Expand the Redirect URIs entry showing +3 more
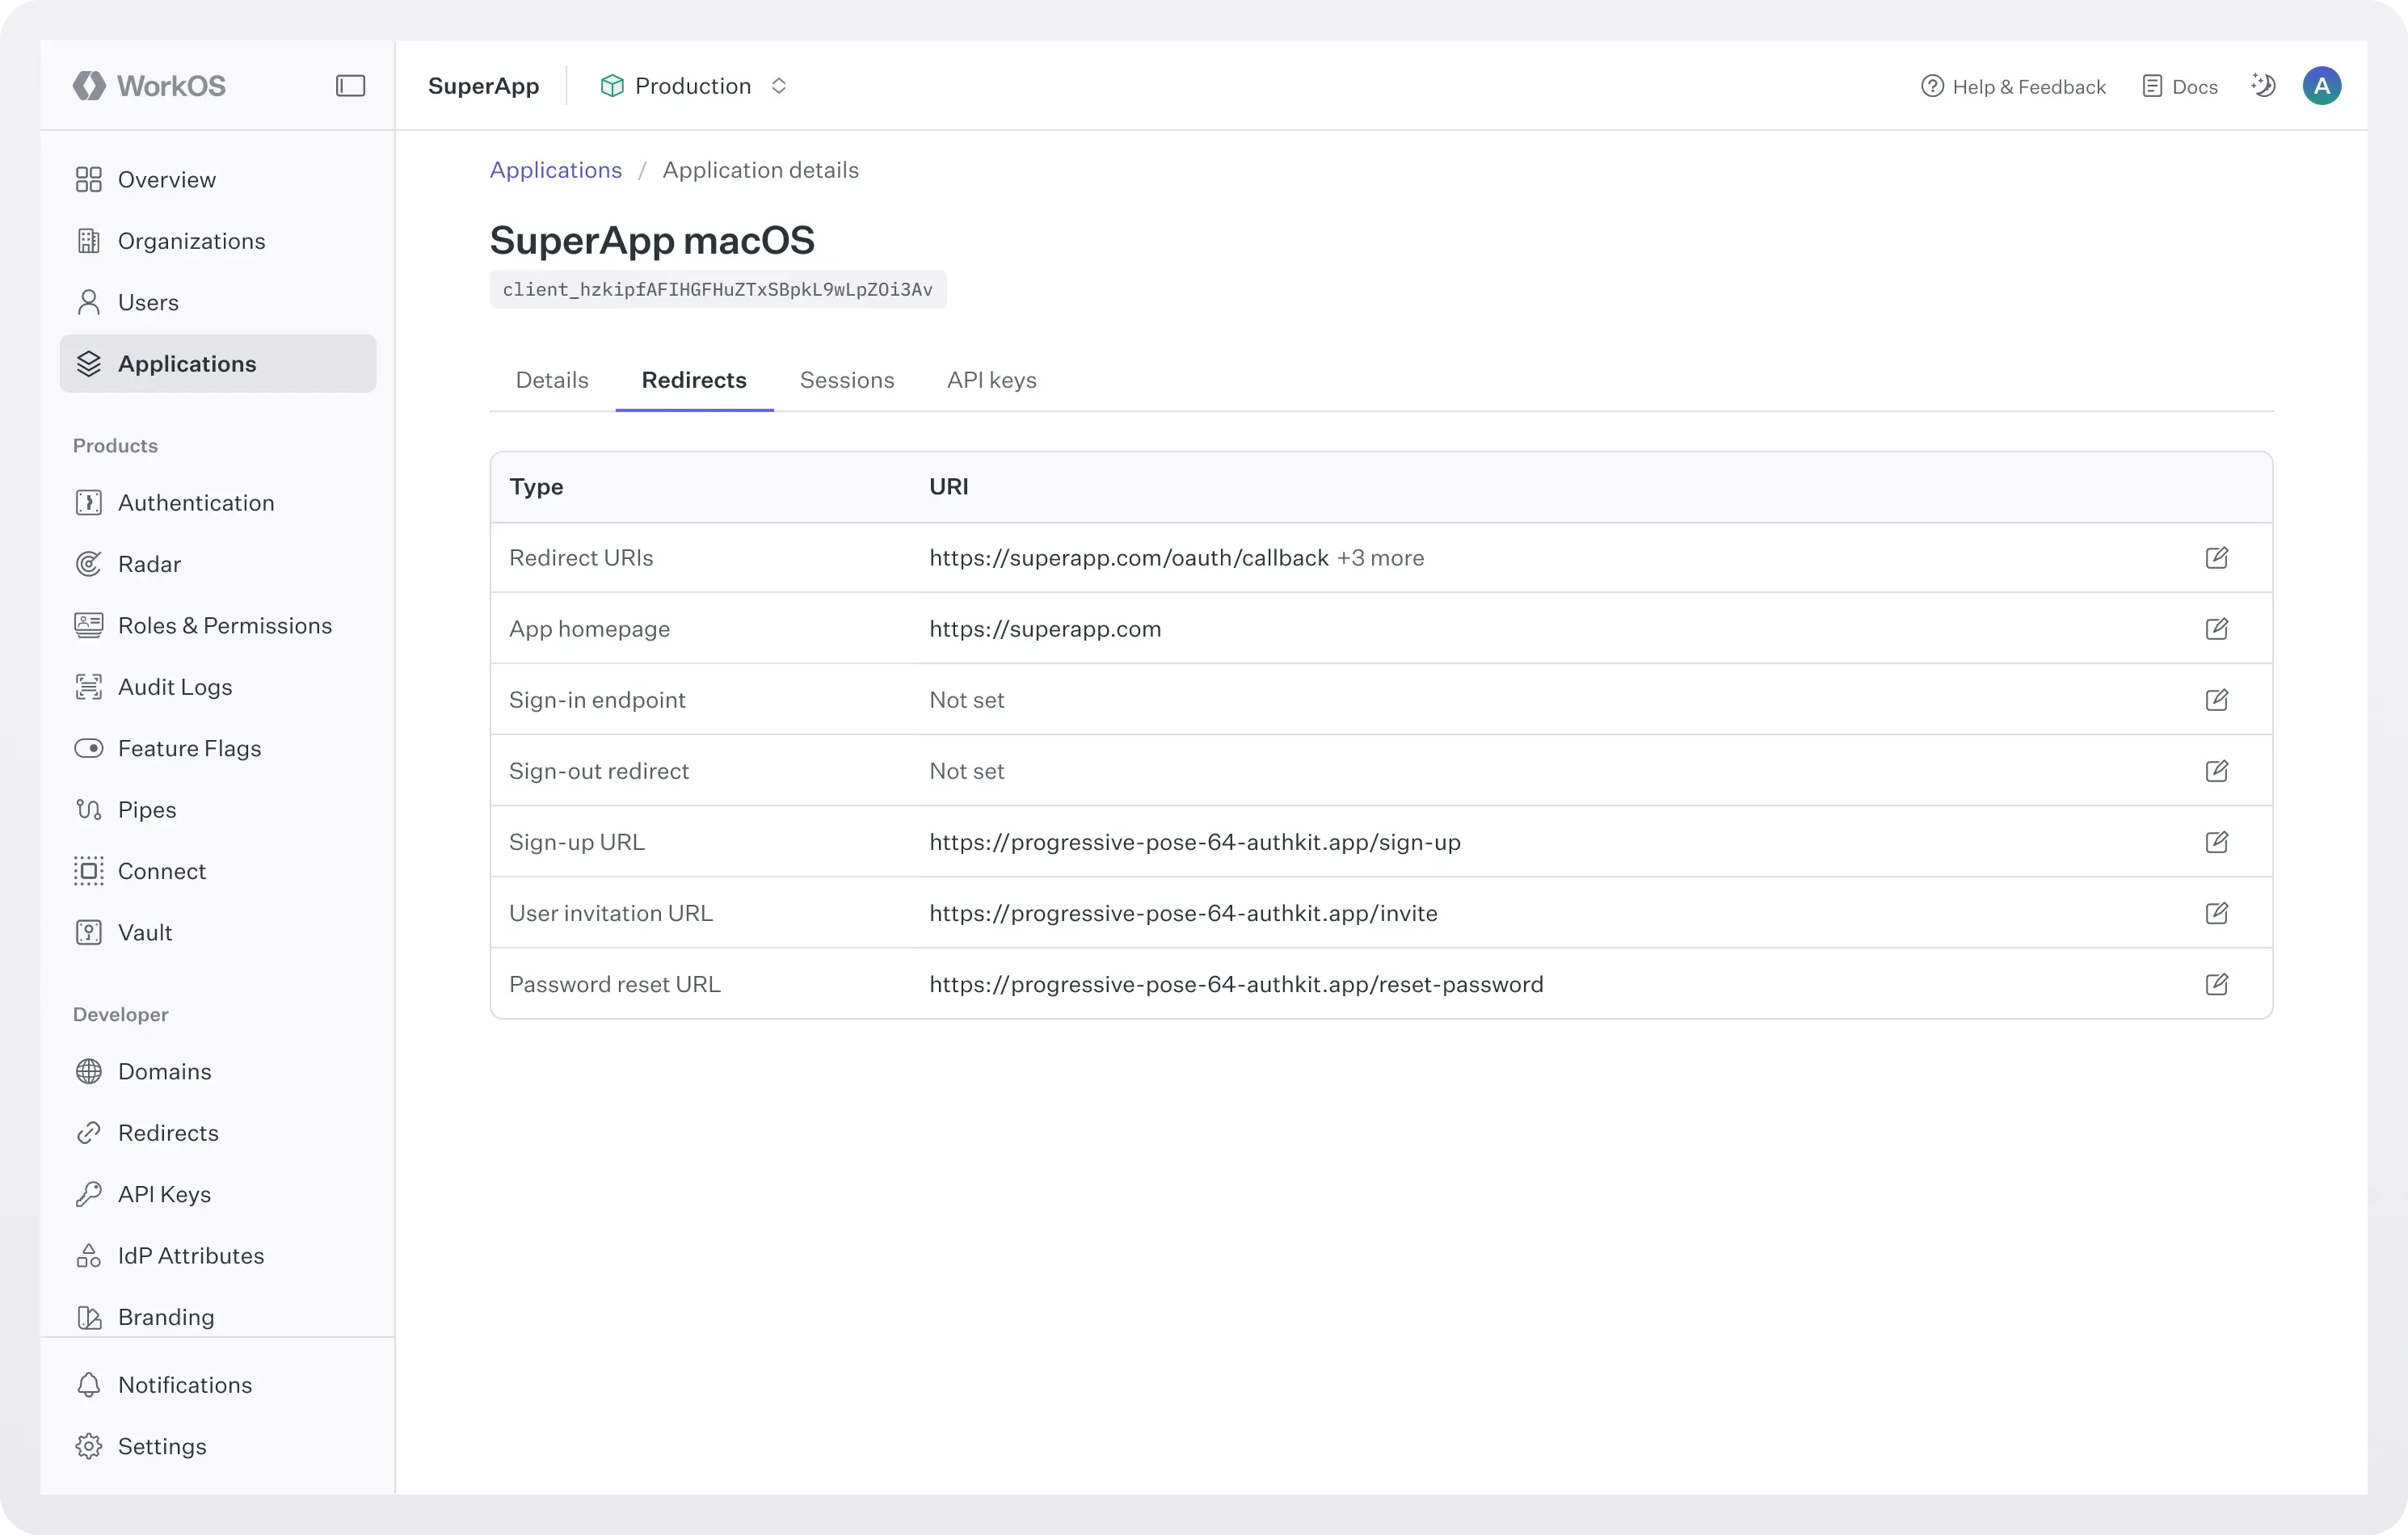The height and width of the screenshot is (1535, 2408). (x=1380, y=558)
